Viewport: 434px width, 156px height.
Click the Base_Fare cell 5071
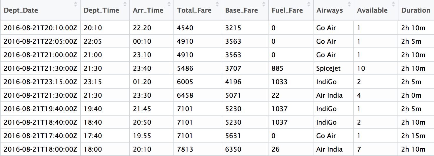click(233, 95)
